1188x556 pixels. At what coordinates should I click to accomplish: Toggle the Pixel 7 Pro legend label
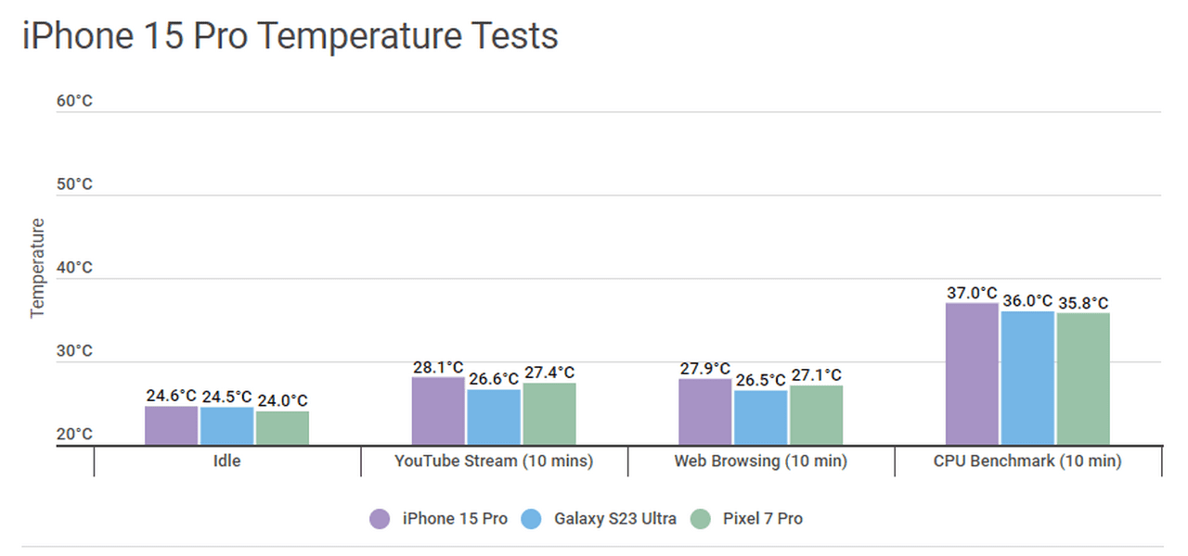[x=763, y=519]
